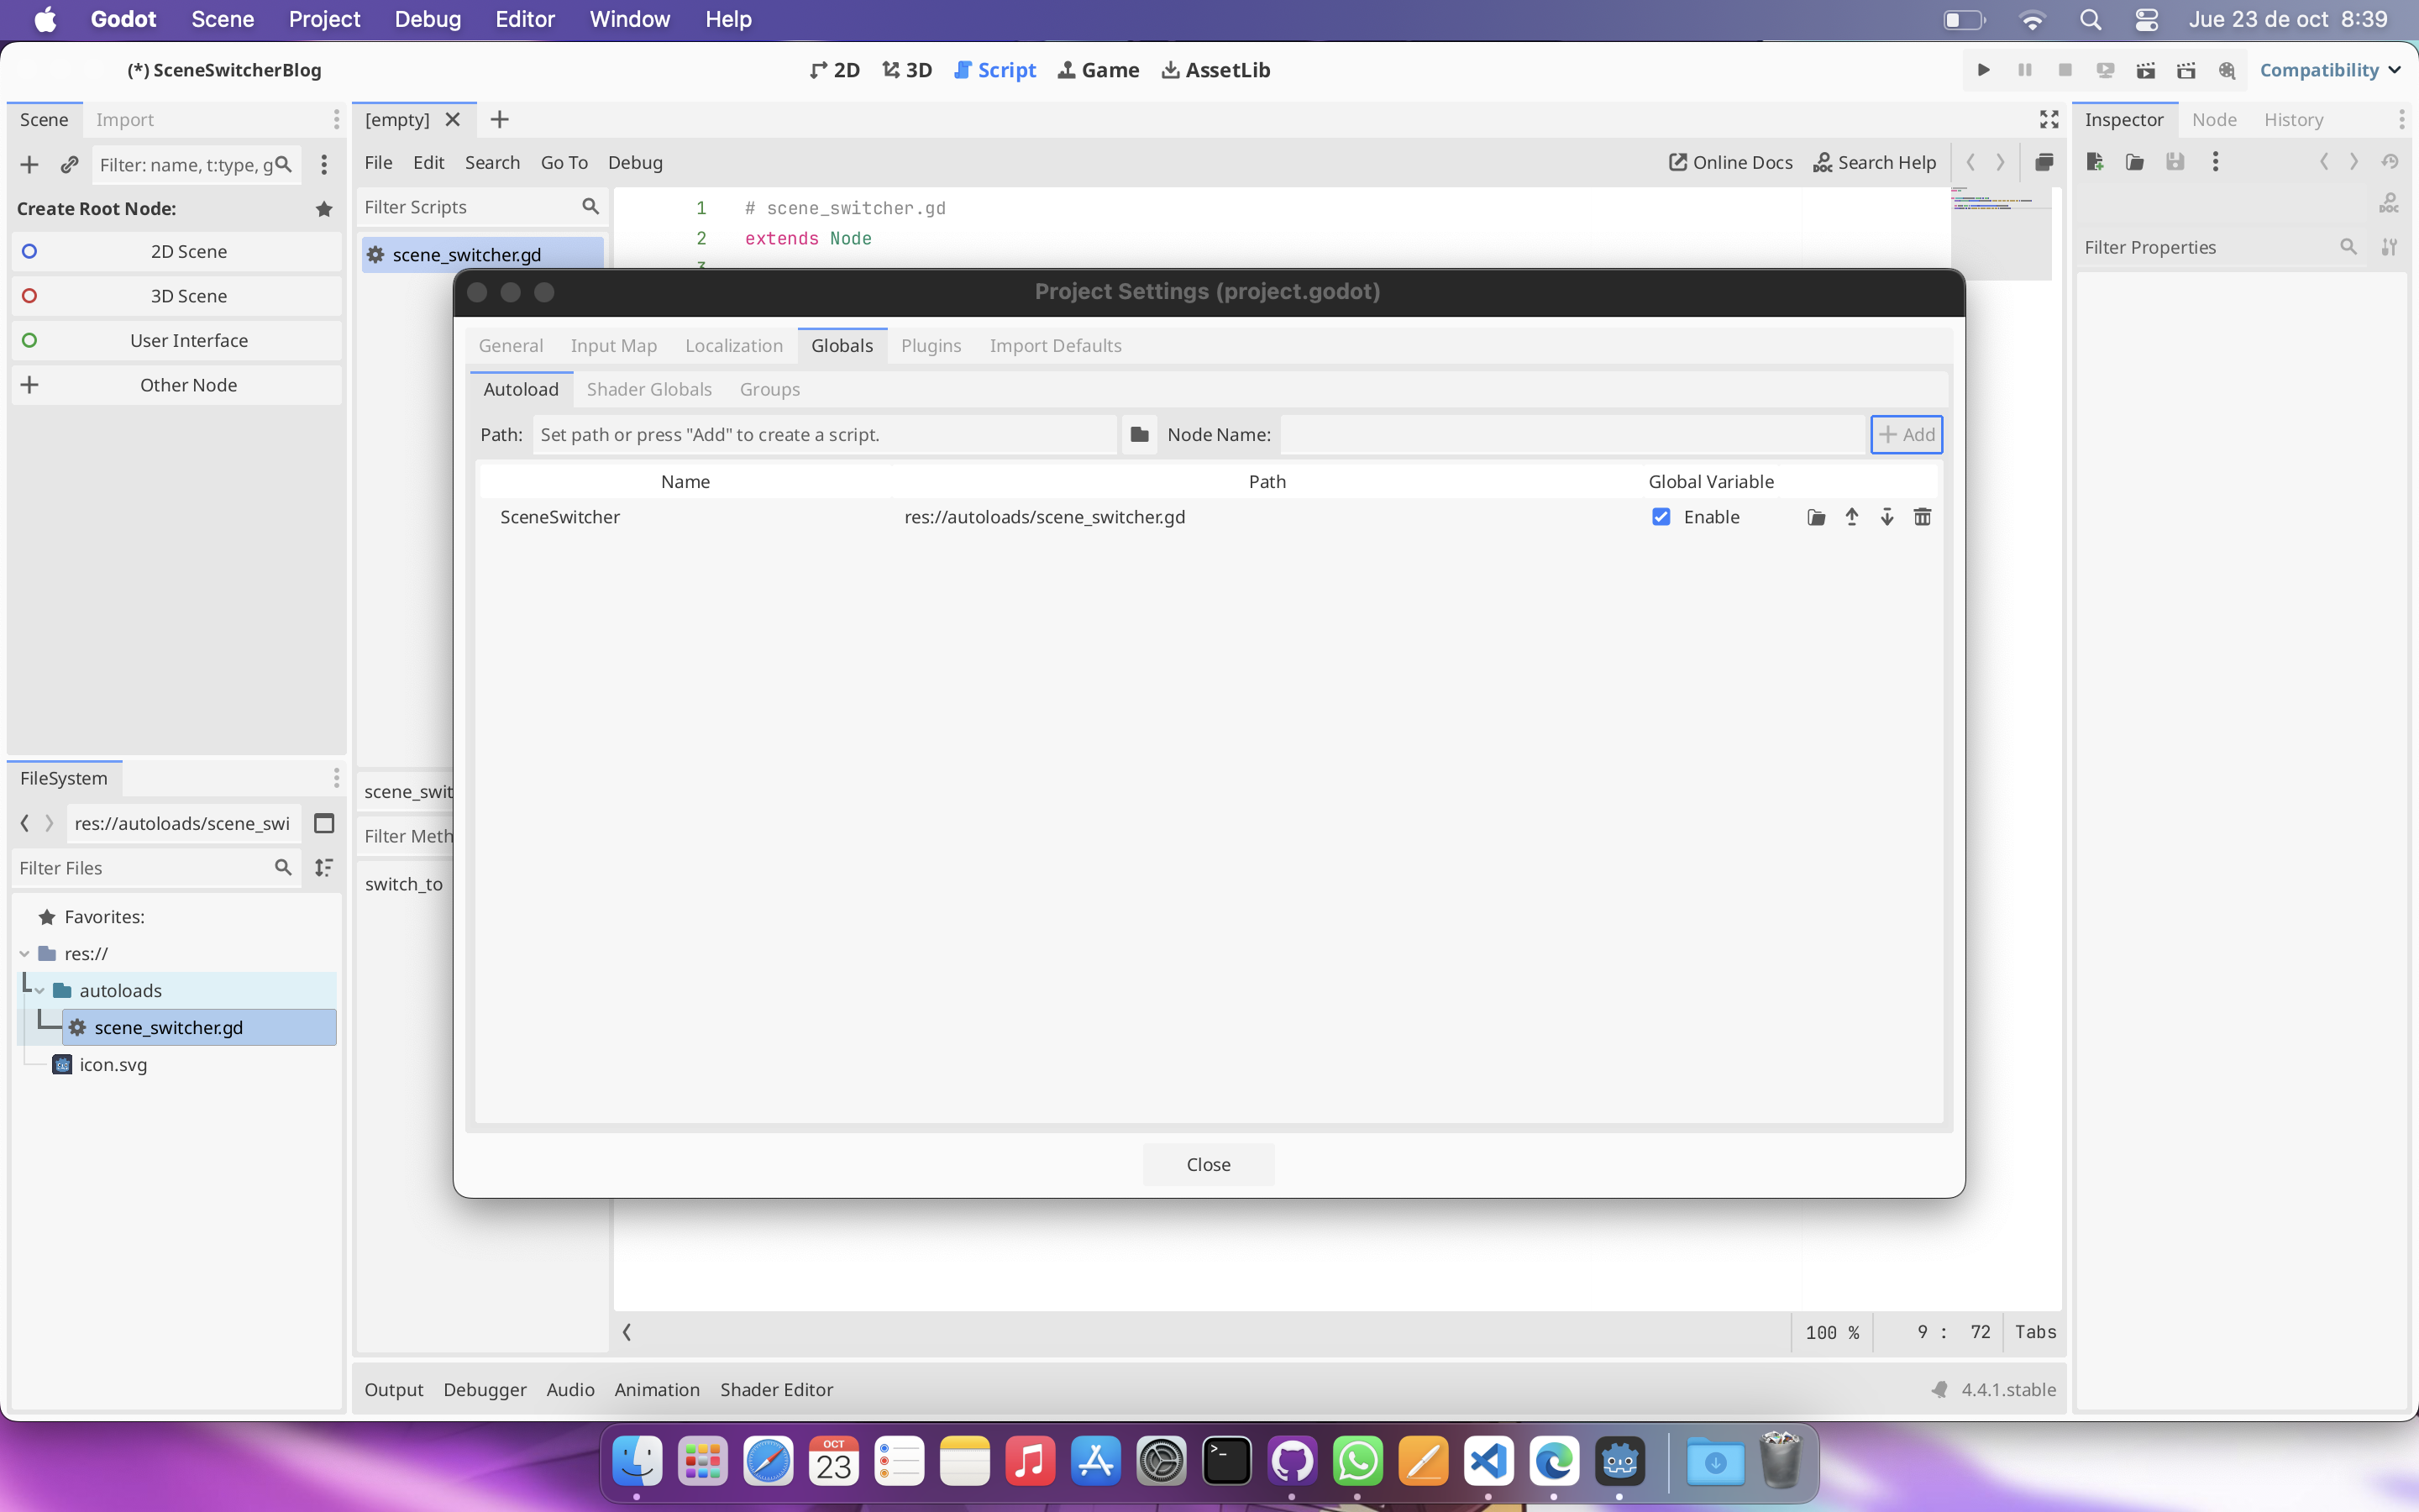
Task: Switch to the Input Map tab
Action: coord(613,345)
